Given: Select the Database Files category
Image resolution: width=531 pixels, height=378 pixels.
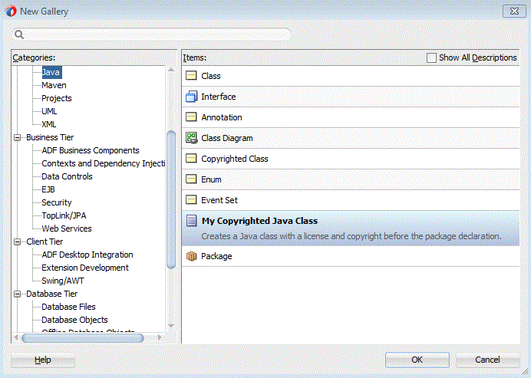Looking at the screenshot, I should tap(68, 307).
